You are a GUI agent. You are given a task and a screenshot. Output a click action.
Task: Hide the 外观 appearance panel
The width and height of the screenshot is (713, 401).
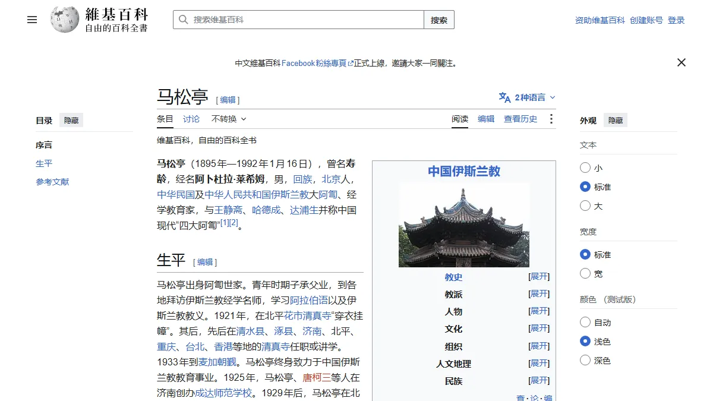point(616,120)
